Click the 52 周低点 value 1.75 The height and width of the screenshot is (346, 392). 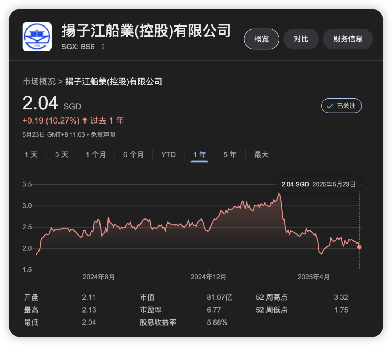coord(341,310)
